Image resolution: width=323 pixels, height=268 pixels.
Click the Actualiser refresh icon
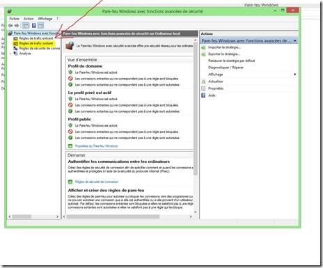203,81
